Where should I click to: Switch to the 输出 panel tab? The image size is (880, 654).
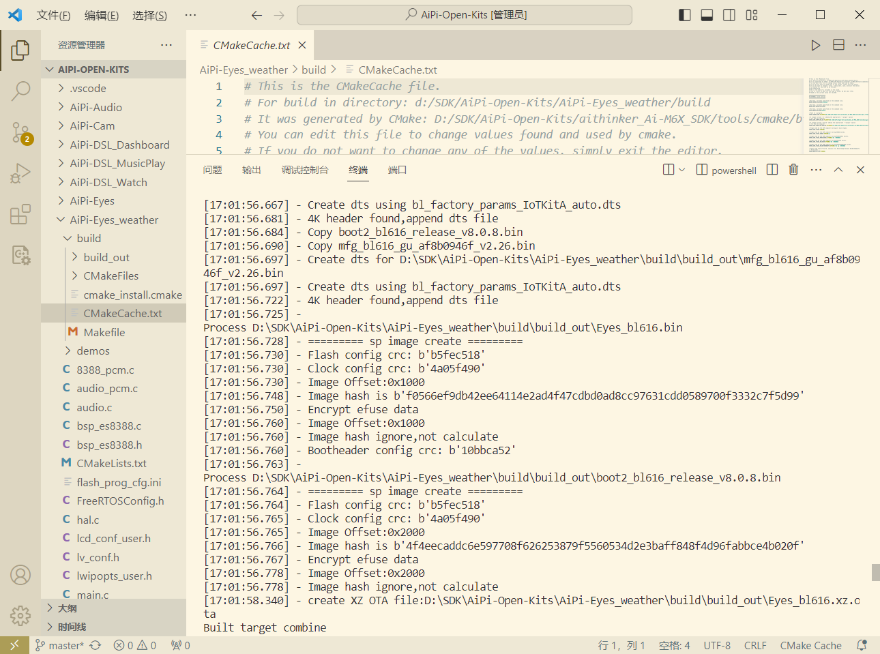[x=251, y=170]
